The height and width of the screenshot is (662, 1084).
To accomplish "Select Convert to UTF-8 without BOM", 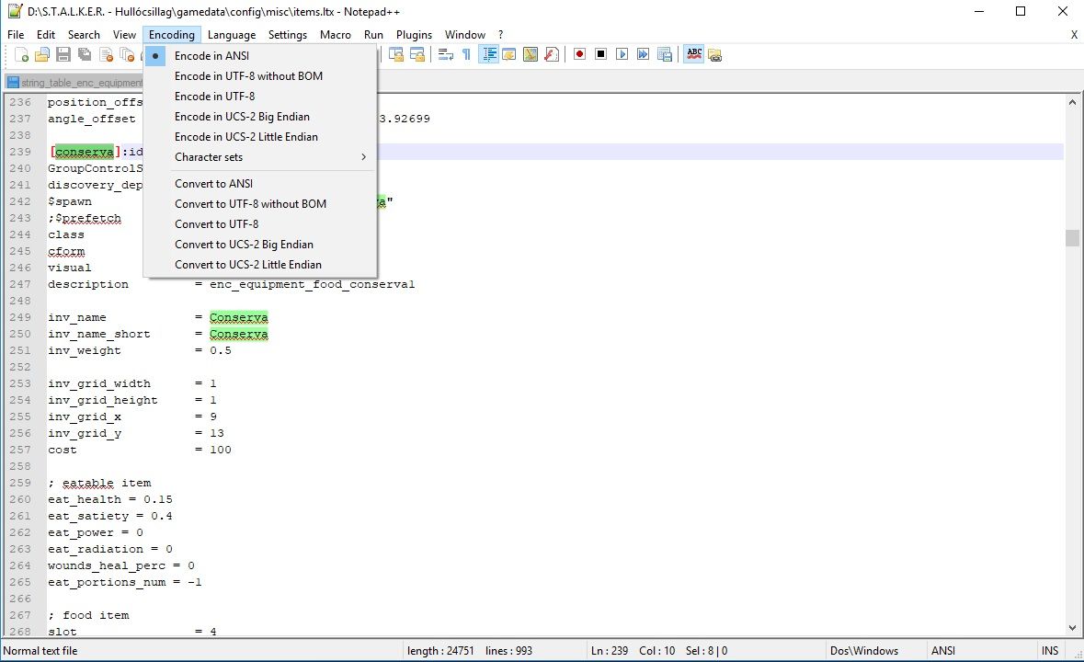I will pyautogui.click(x=260, y=204).
